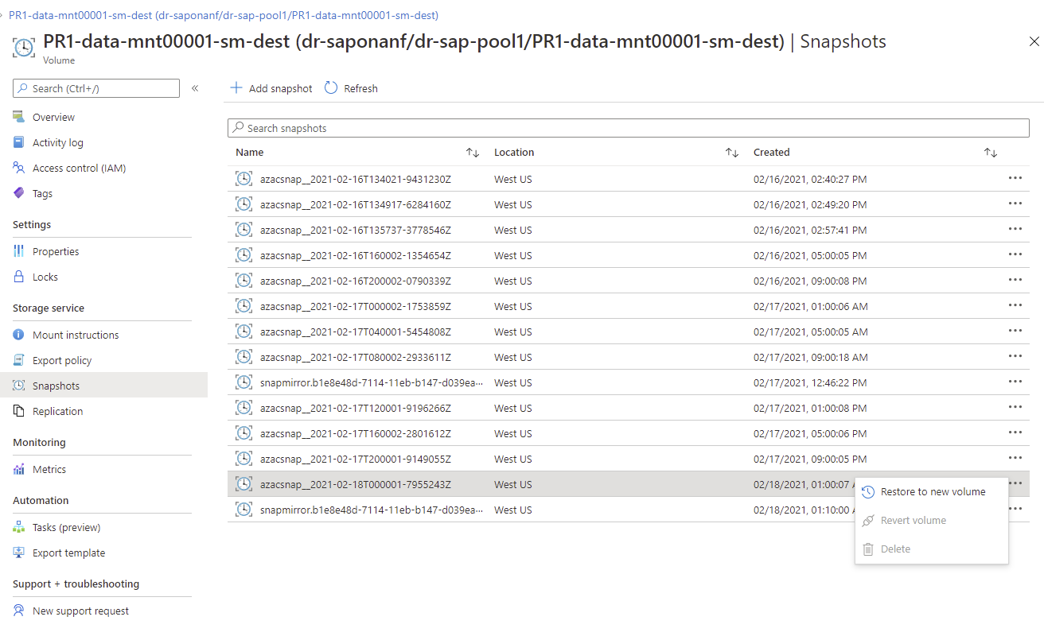Click the Add snapshot plus icon
Screen dimensions: 1044x636
(x=236, y=88)
